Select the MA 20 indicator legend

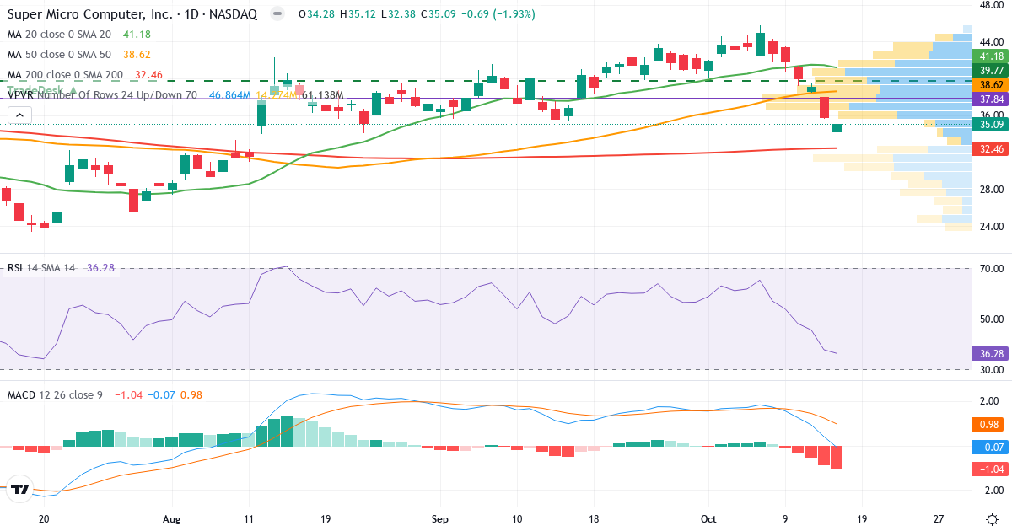click(59, 34)
